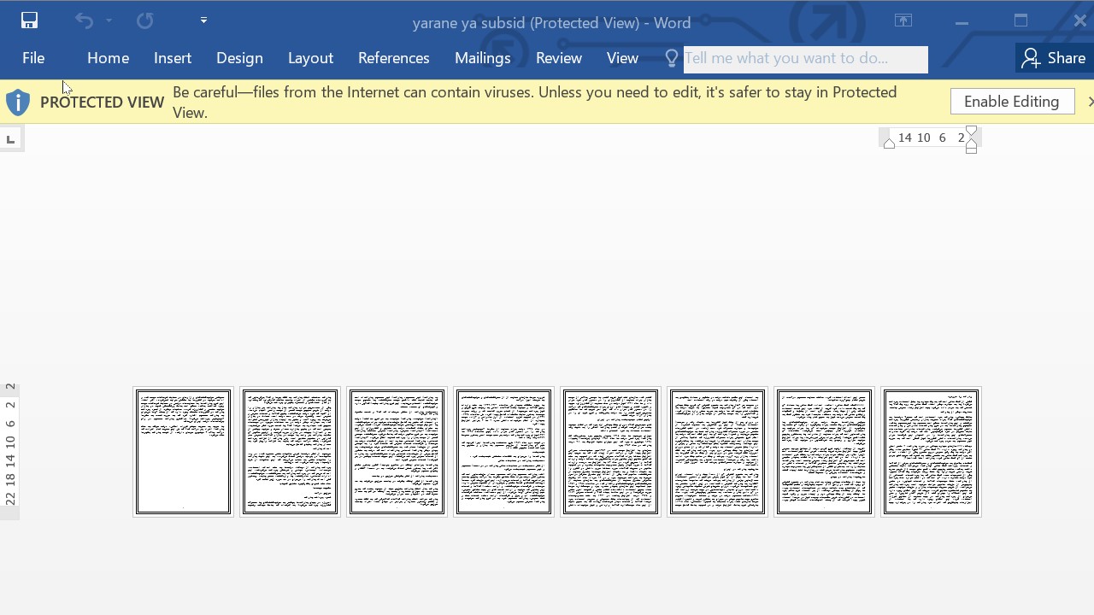
Task: Select the Mailings tab
Action: [482, 58]
